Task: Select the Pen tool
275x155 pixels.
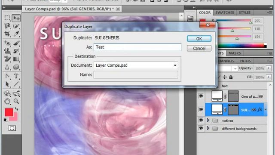Action: click(7, 76)
